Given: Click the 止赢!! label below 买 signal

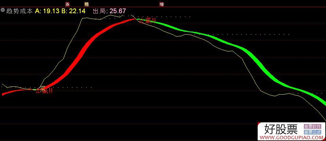Looking at the screenshot, I should coord(44,91).
